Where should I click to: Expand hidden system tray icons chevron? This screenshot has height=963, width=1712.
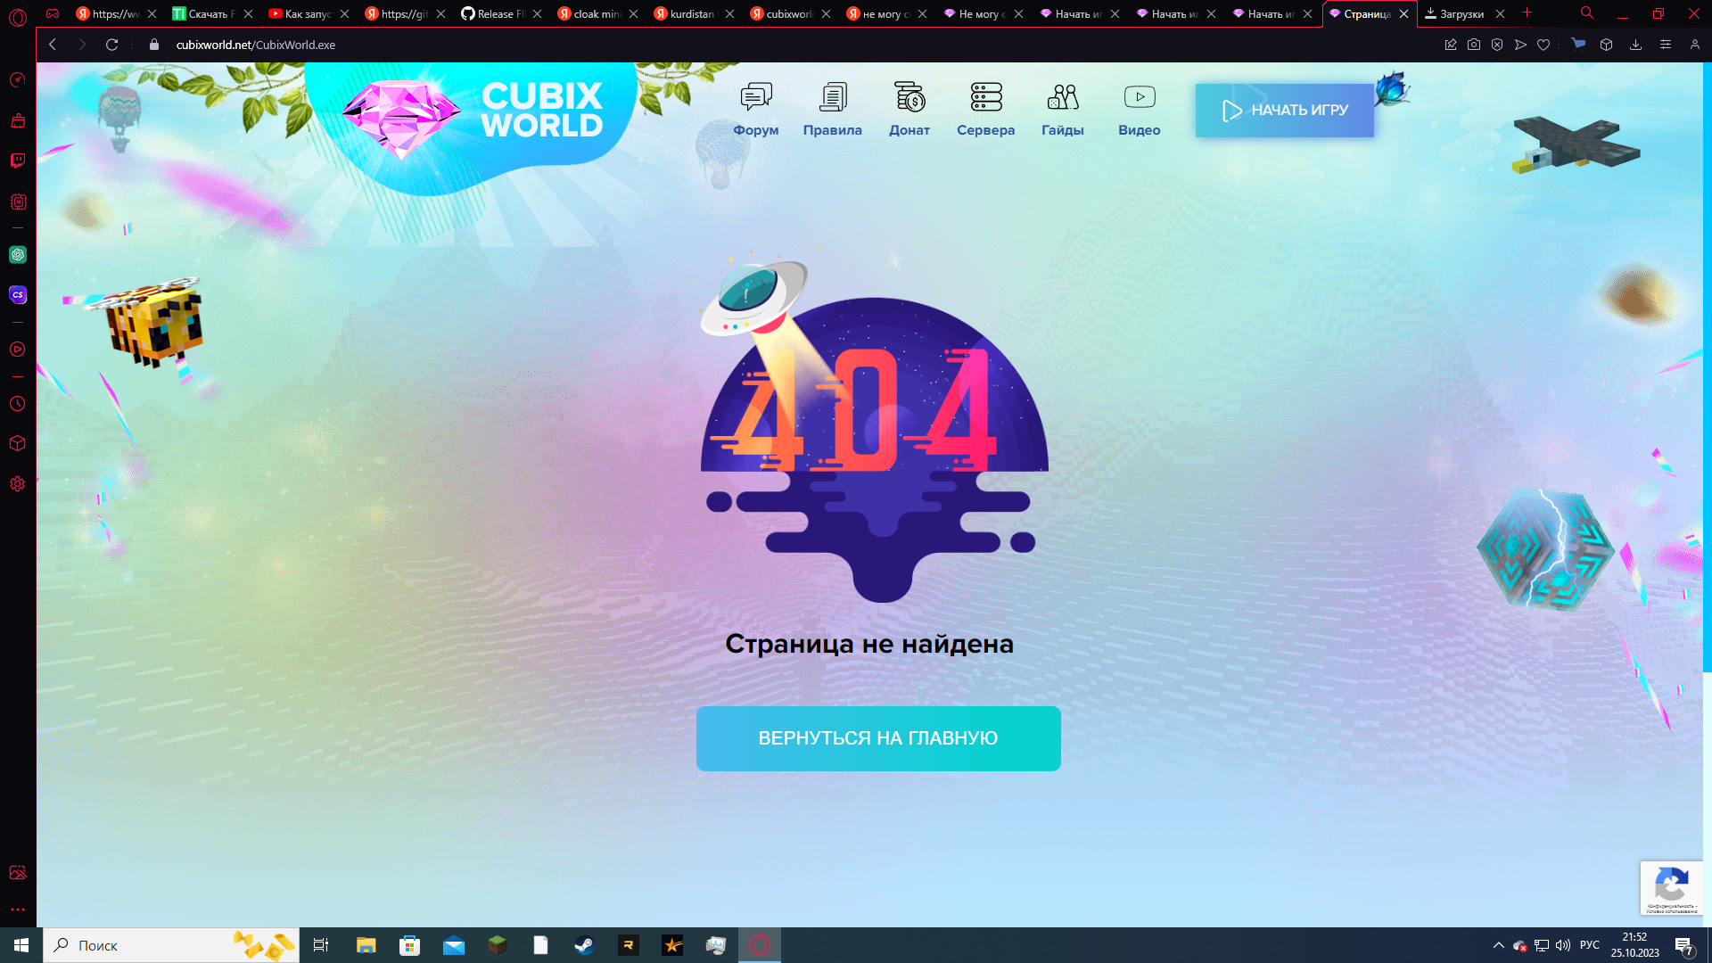[x=1499, y=945]
